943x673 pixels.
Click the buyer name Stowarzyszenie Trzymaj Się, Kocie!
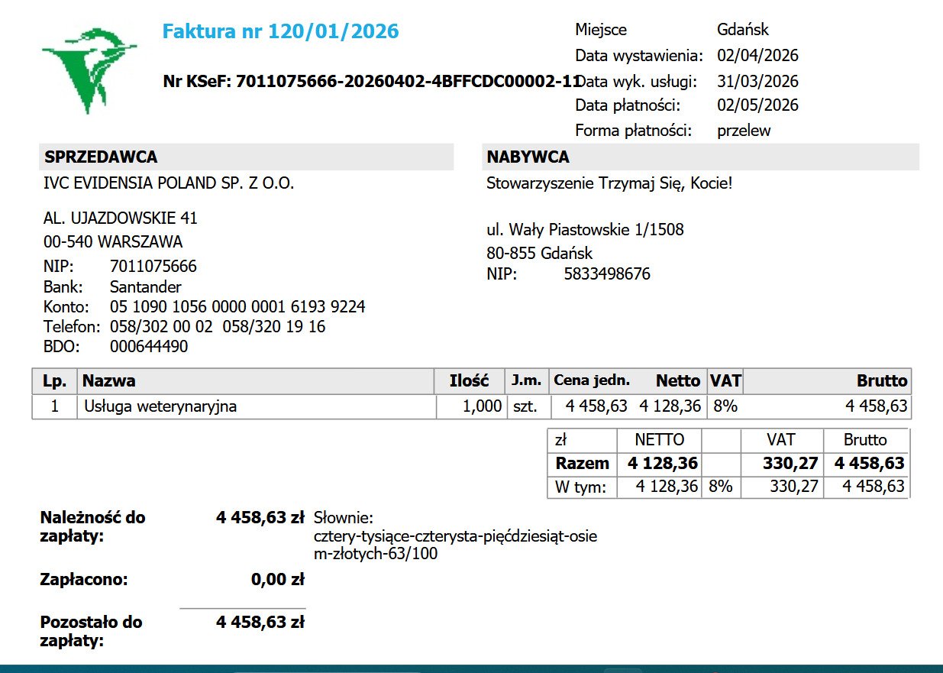(609, 184)
